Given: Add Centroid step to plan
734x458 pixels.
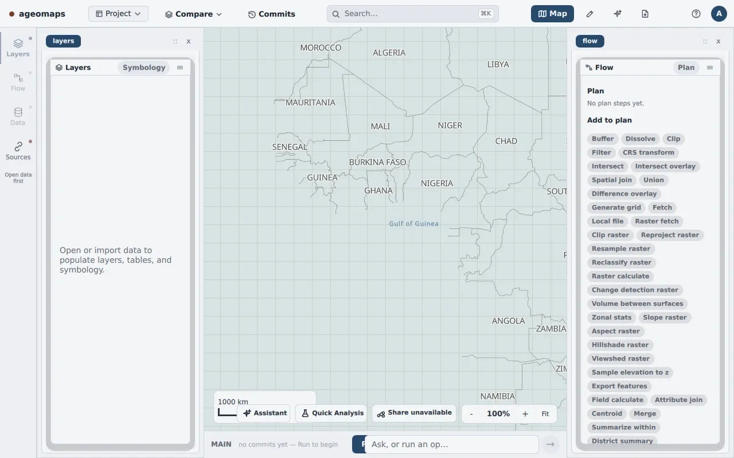Looking at the screenshot, I should tap(607, 414).
